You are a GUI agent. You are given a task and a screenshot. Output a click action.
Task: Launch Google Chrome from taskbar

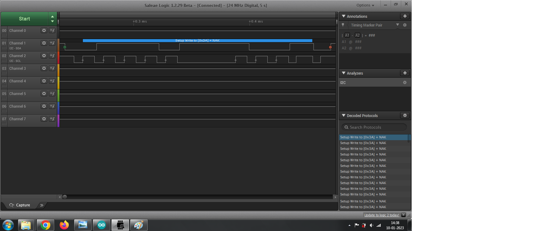coord(45,225)
